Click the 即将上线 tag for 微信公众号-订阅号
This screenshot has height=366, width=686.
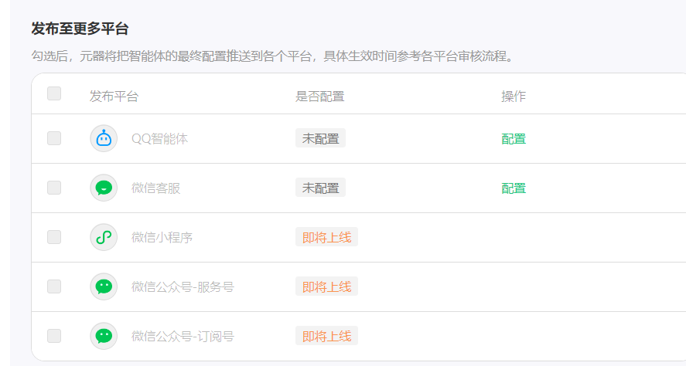pyautogui.click(x=326, y=337)
